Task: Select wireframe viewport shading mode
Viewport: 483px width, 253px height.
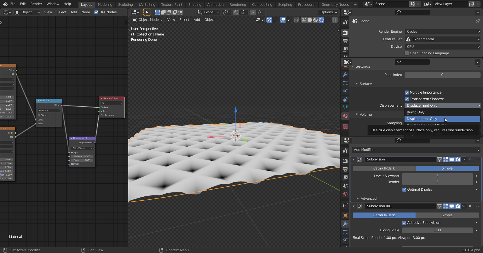Action: (304, 20)
